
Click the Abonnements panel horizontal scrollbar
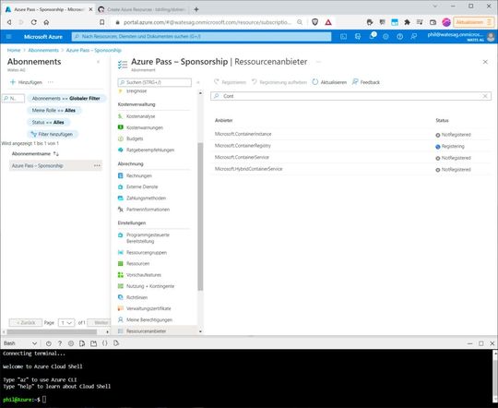(x=52, y=331)
